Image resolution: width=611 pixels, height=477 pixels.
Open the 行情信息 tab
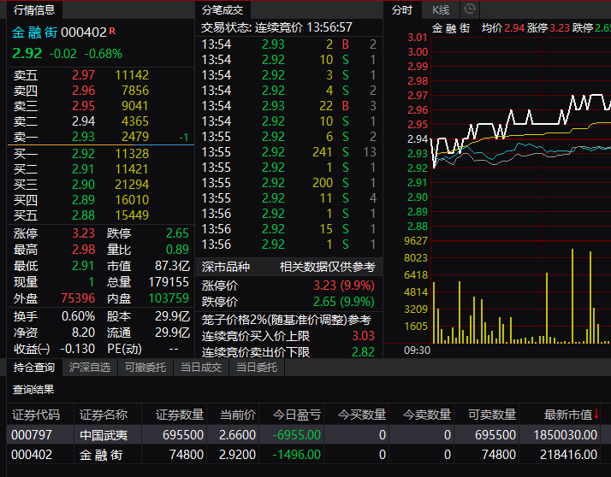(34, 9)
